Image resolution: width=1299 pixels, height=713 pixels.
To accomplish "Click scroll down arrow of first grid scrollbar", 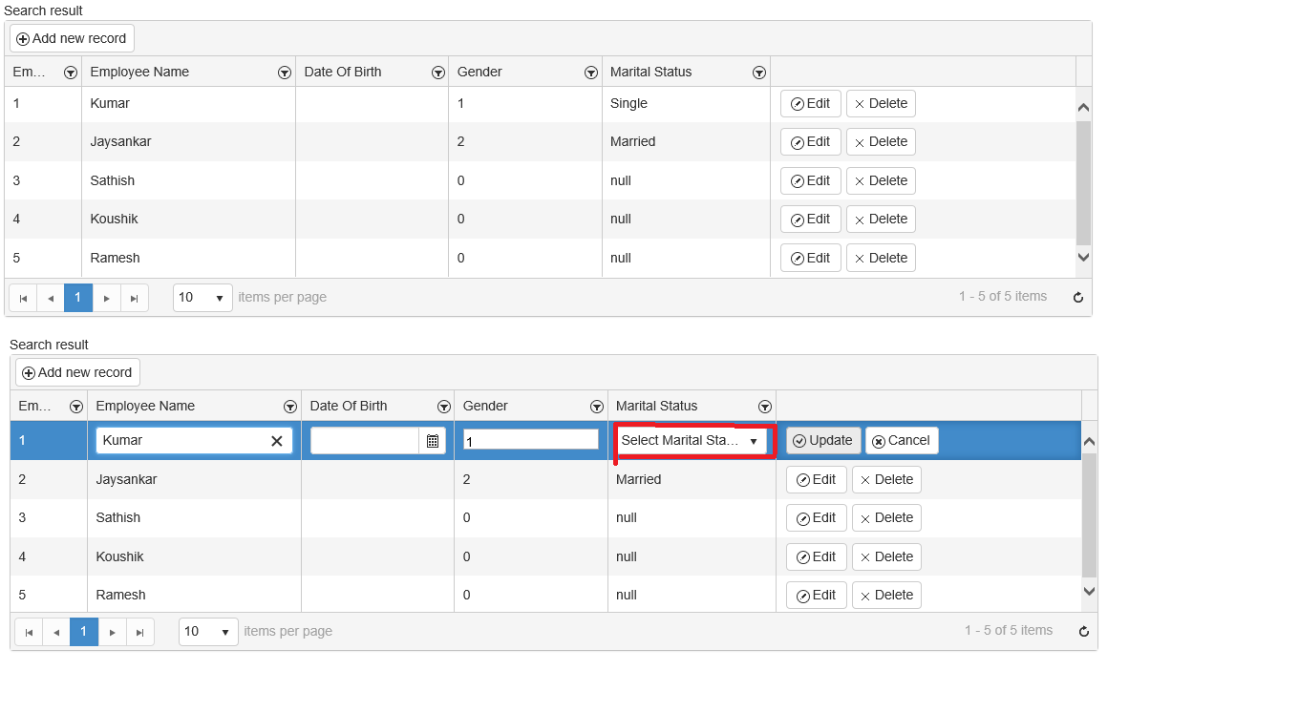I will coord(1083,257).
